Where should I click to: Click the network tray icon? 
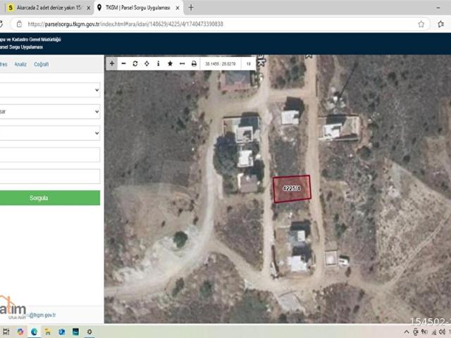click(x=434, y=332)
